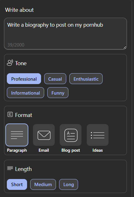Change length to Medium

43,185
